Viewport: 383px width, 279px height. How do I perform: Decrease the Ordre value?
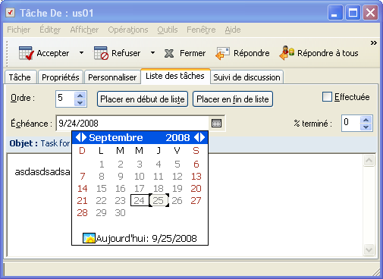pos(80,102)
